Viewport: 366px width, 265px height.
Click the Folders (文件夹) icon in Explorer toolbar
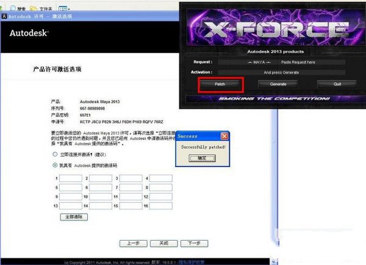[34, 9]
